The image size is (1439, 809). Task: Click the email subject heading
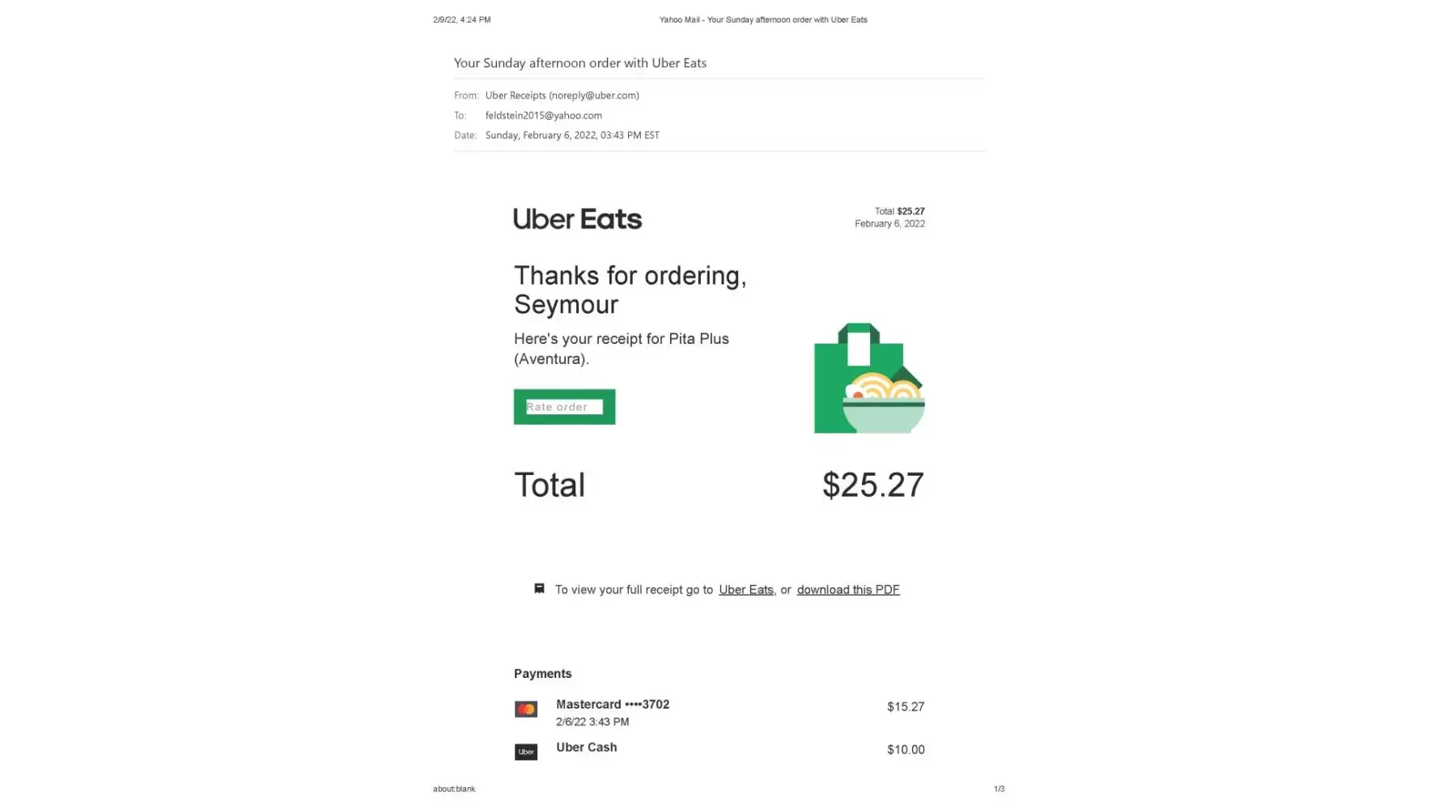[x=579, y=63]
